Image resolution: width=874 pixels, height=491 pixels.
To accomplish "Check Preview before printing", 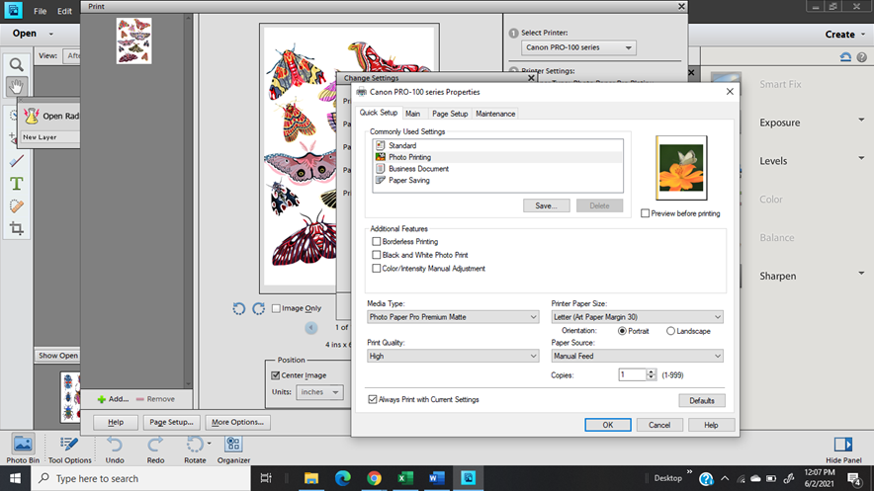I will 645,213.
